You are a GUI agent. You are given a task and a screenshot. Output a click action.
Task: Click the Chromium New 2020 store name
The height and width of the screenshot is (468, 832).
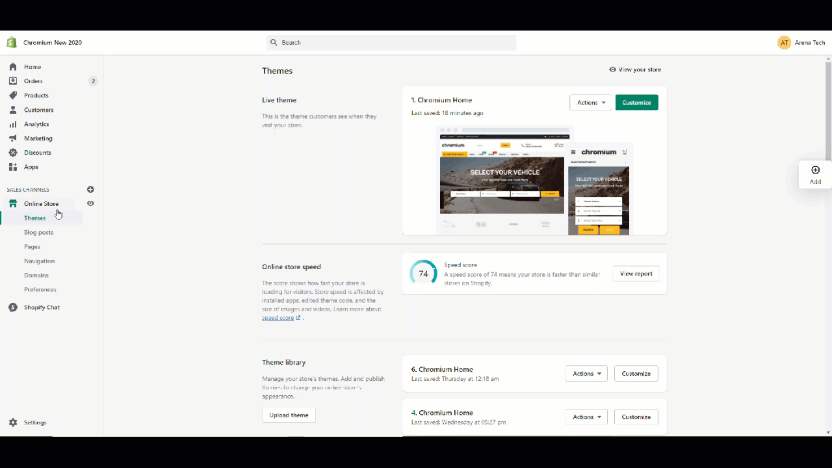pos(53,43)
